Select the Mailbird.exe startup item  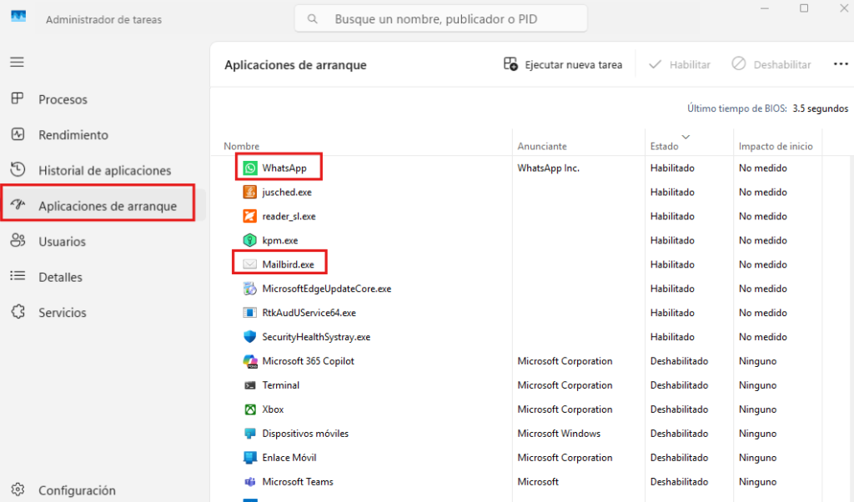click(279, 264)
